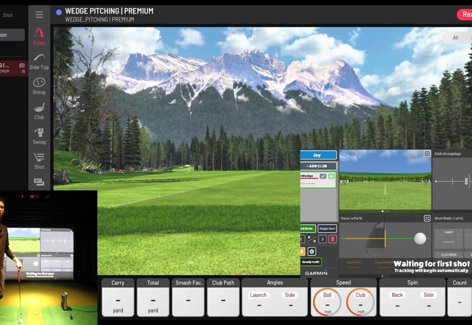472x325 pixels.
Task: Expand the range view with fullscreen icon
Action: click(427, 154)
